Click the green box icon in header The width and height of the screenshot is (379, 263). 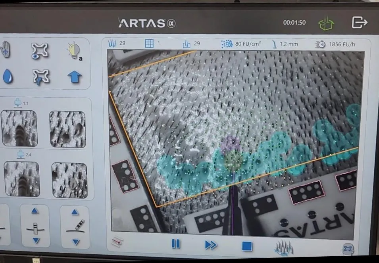(x=326, y=23)
